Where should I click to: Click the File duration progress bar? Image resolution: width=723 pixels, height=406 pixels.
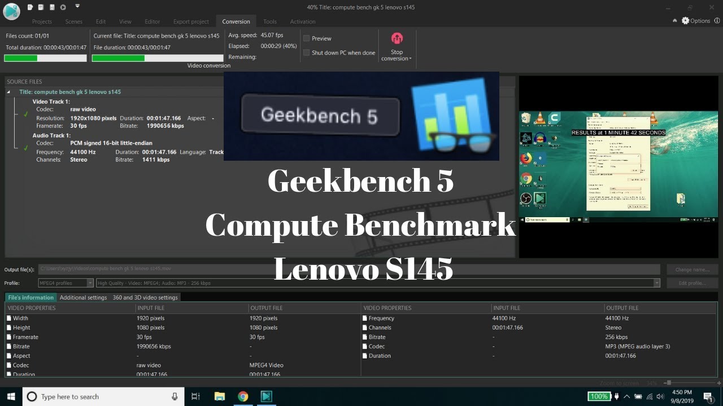[x=158, y=58]
